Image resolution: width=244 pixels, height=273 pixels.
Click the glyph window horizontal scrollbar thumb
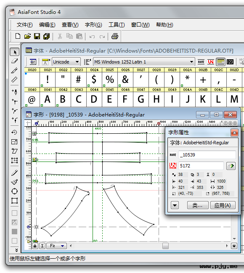click(165, 246)
